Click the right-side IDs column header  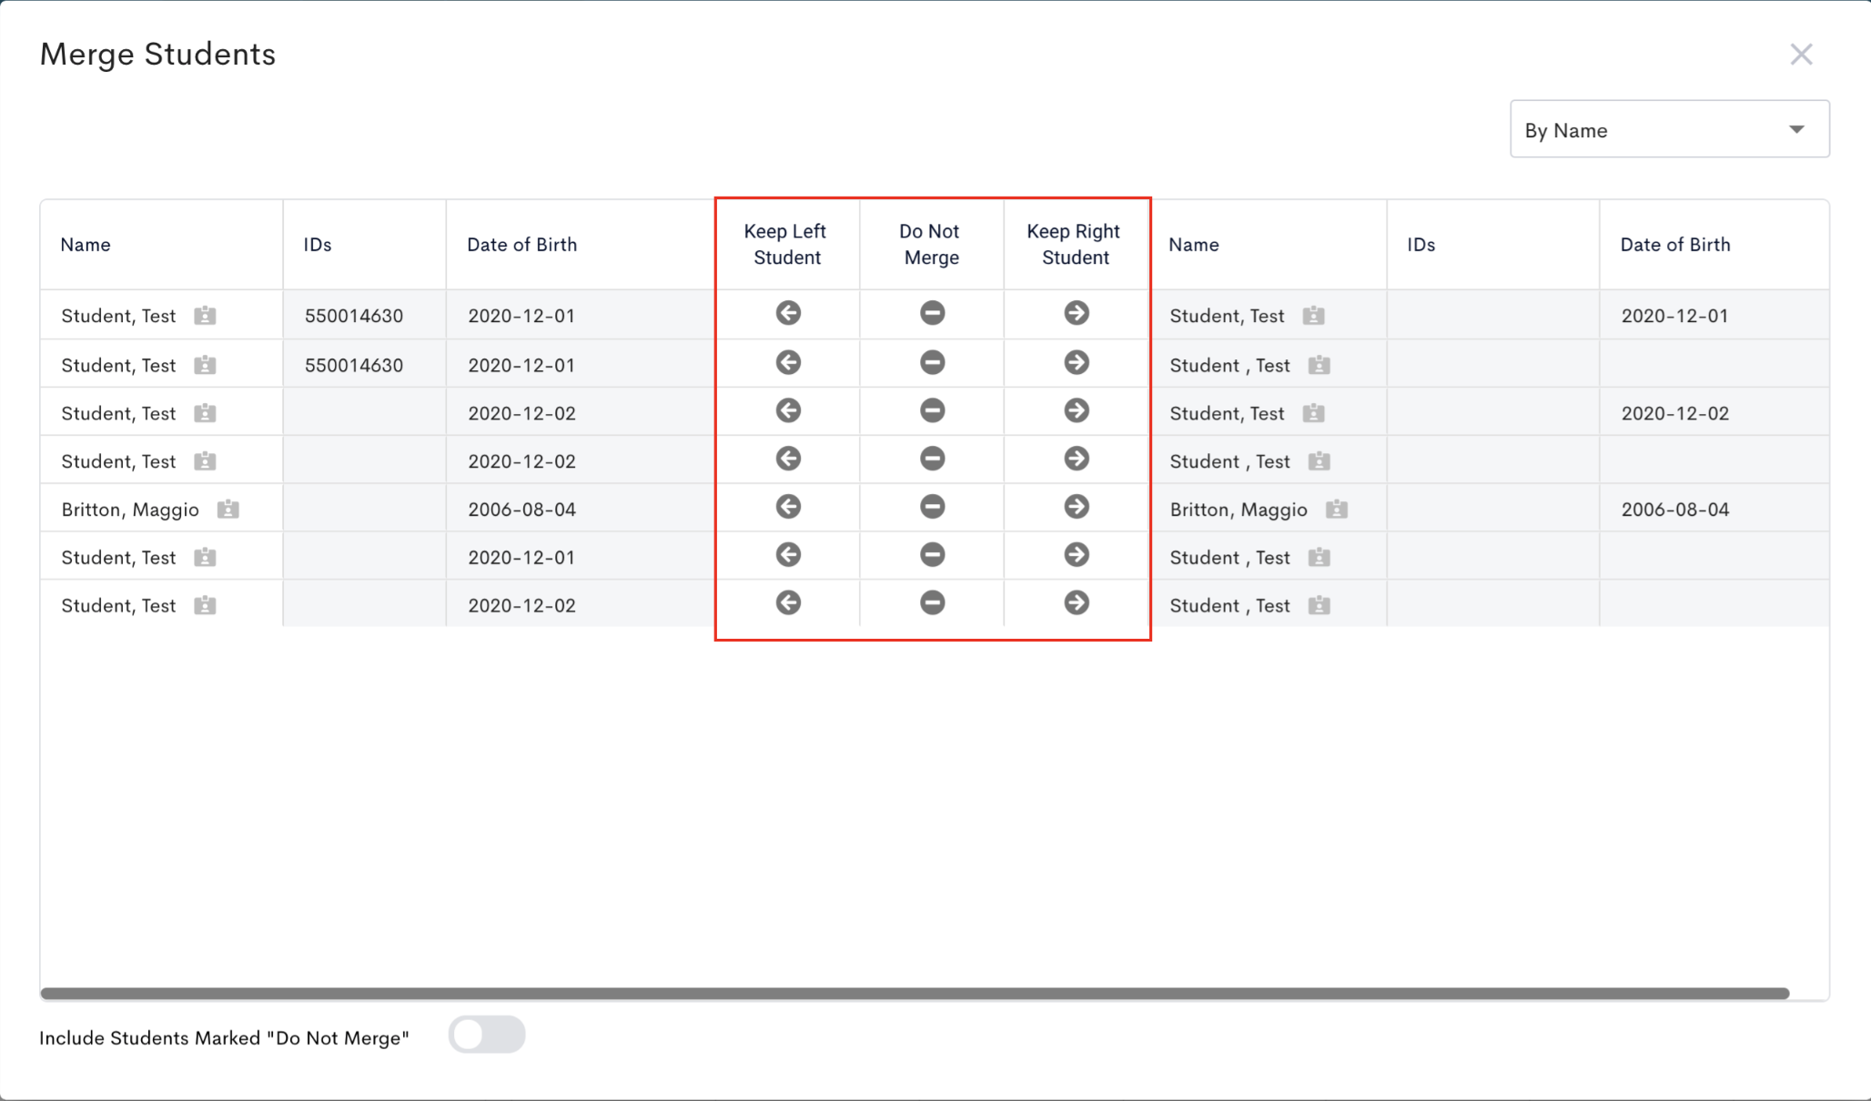[x=1492, y=244]
